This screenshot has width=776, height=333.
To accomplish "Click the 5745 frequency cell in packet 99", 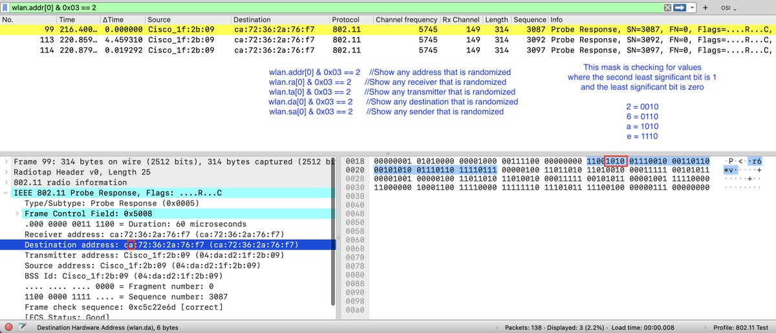I will (x=427, y=30).
